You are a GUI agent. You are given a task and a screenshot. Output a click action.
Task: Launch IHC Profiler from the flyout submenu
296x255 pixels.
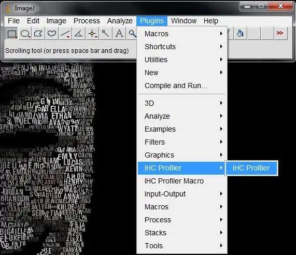pos(251,168)
